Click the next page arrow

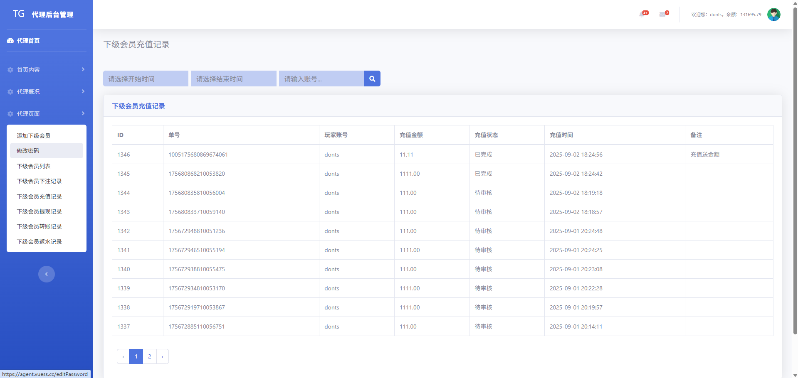click(x=163, y=356)
